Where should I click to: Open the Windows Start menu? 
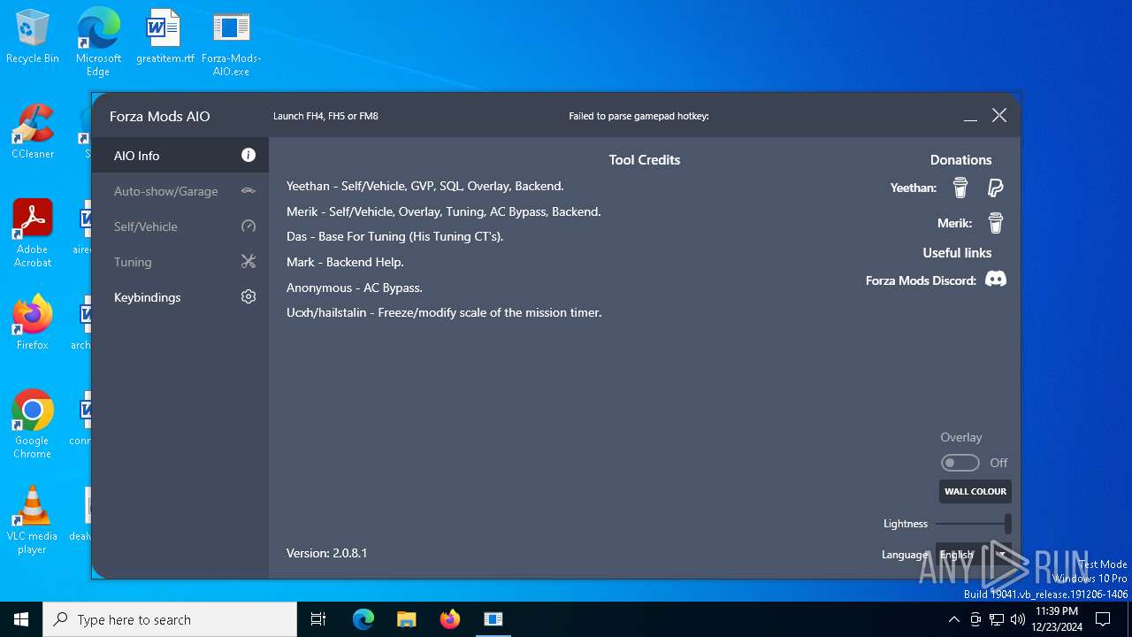21,619
